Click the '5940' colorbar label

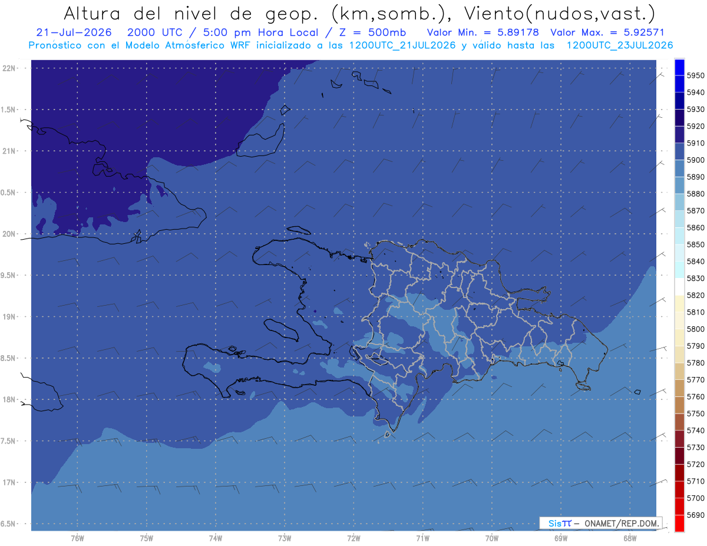coord(696,92)
